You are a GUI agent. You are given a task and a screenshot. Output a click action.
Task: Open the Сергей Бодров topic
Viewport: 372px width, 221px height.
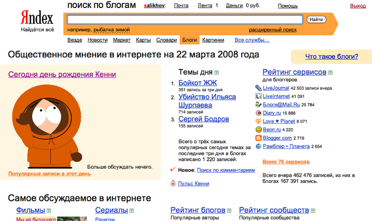point(204,119)
